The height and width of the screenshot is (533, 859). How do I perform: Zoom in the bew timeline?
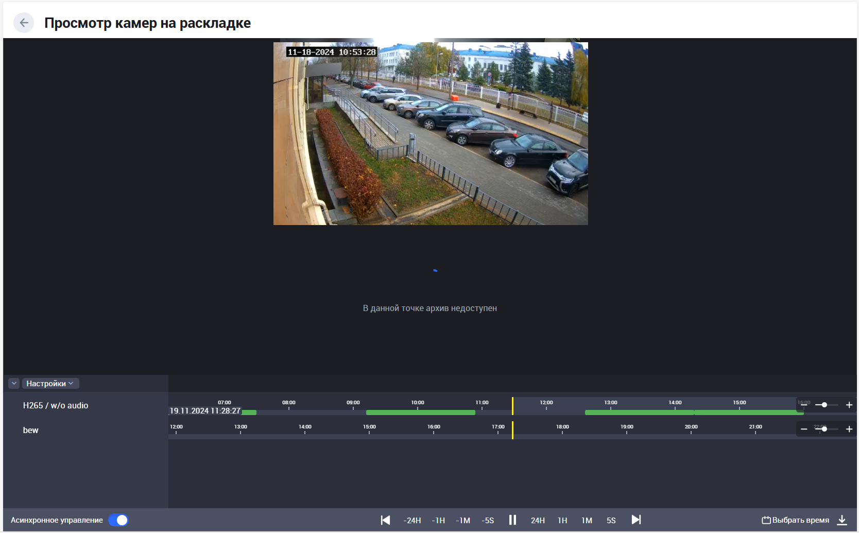tap(849, 429)
